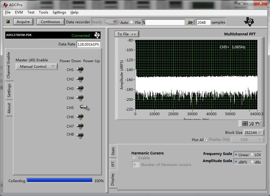Open the Master Enable Manual Control dropdown
This screenshot has height=196, width=270.
click(x=37, y=67)
